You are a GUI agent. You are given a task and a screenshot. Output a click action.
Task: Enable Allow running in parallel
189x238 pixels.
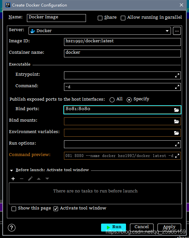click(123, 18)
